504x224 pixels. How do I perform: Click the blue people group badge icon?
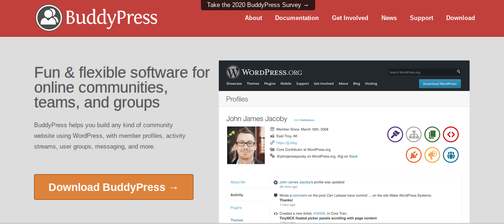(x=451, y=155)
